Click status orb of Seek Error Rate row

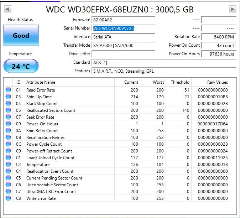(8, 117)
